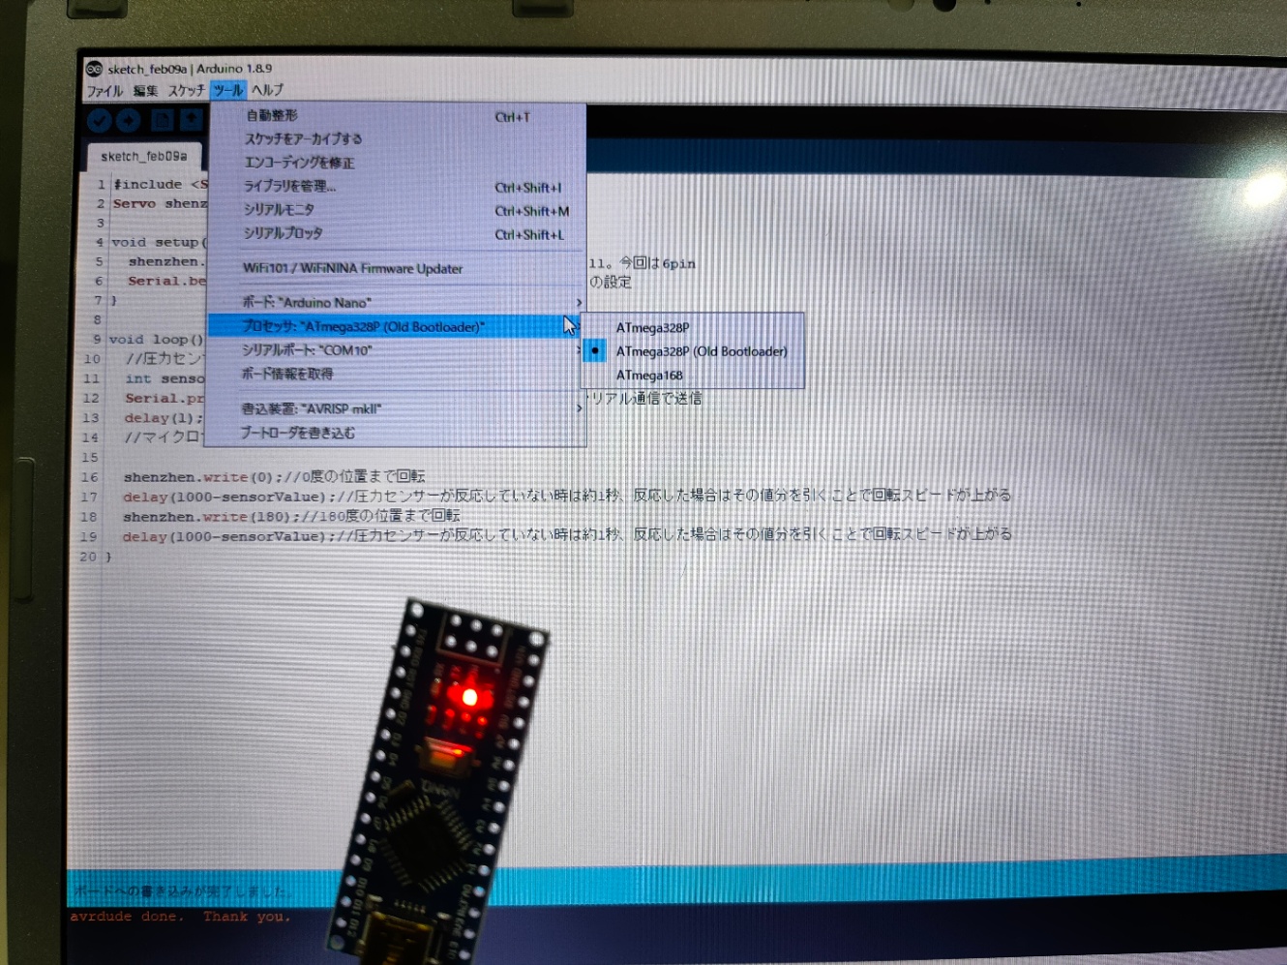Select ATmega328P (Old Bootloader) processor option
The image size is (1287, 965).
pyautogui.click(x=693, y=351)
